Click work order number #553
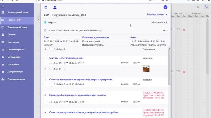Image resolution: width=211 pixels, height=118 pixels. coord(46,15)
